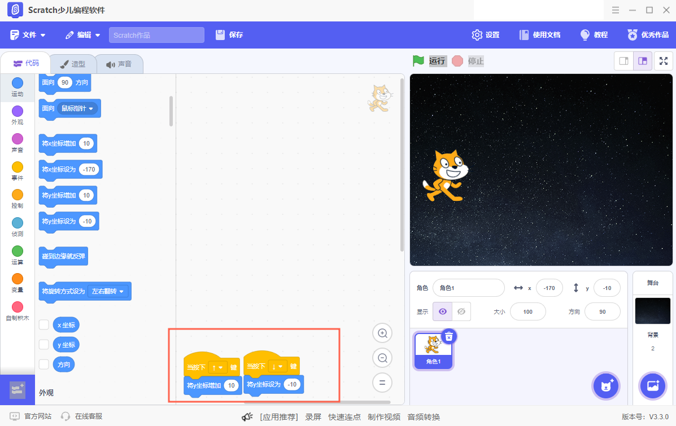The image size is (676, 426).
Task: Enter fullscreen stage mode
Action: pyautogui.click(x=664, y=60)
